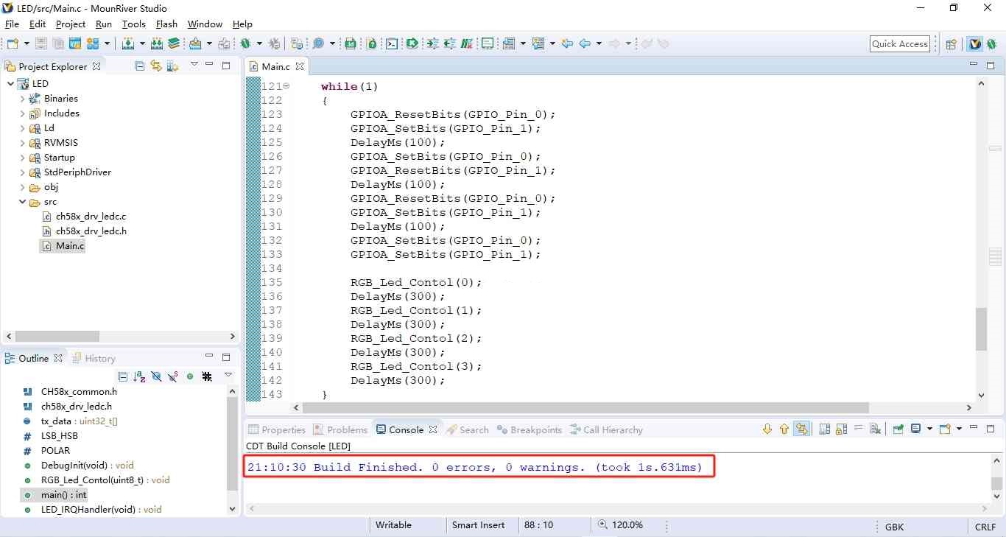Click the Search magnifier toolbar icon
1006x537 pixels.
[318, 44]
